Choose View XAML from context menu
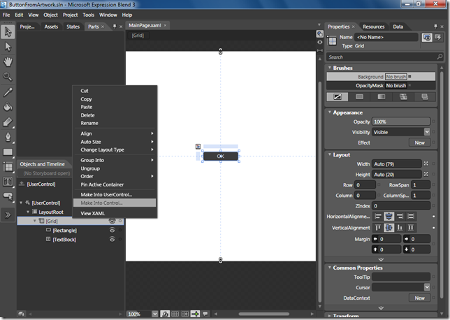The height and width of the screenshot is (320, 450). pyautogui.click(x=115, y=213)
